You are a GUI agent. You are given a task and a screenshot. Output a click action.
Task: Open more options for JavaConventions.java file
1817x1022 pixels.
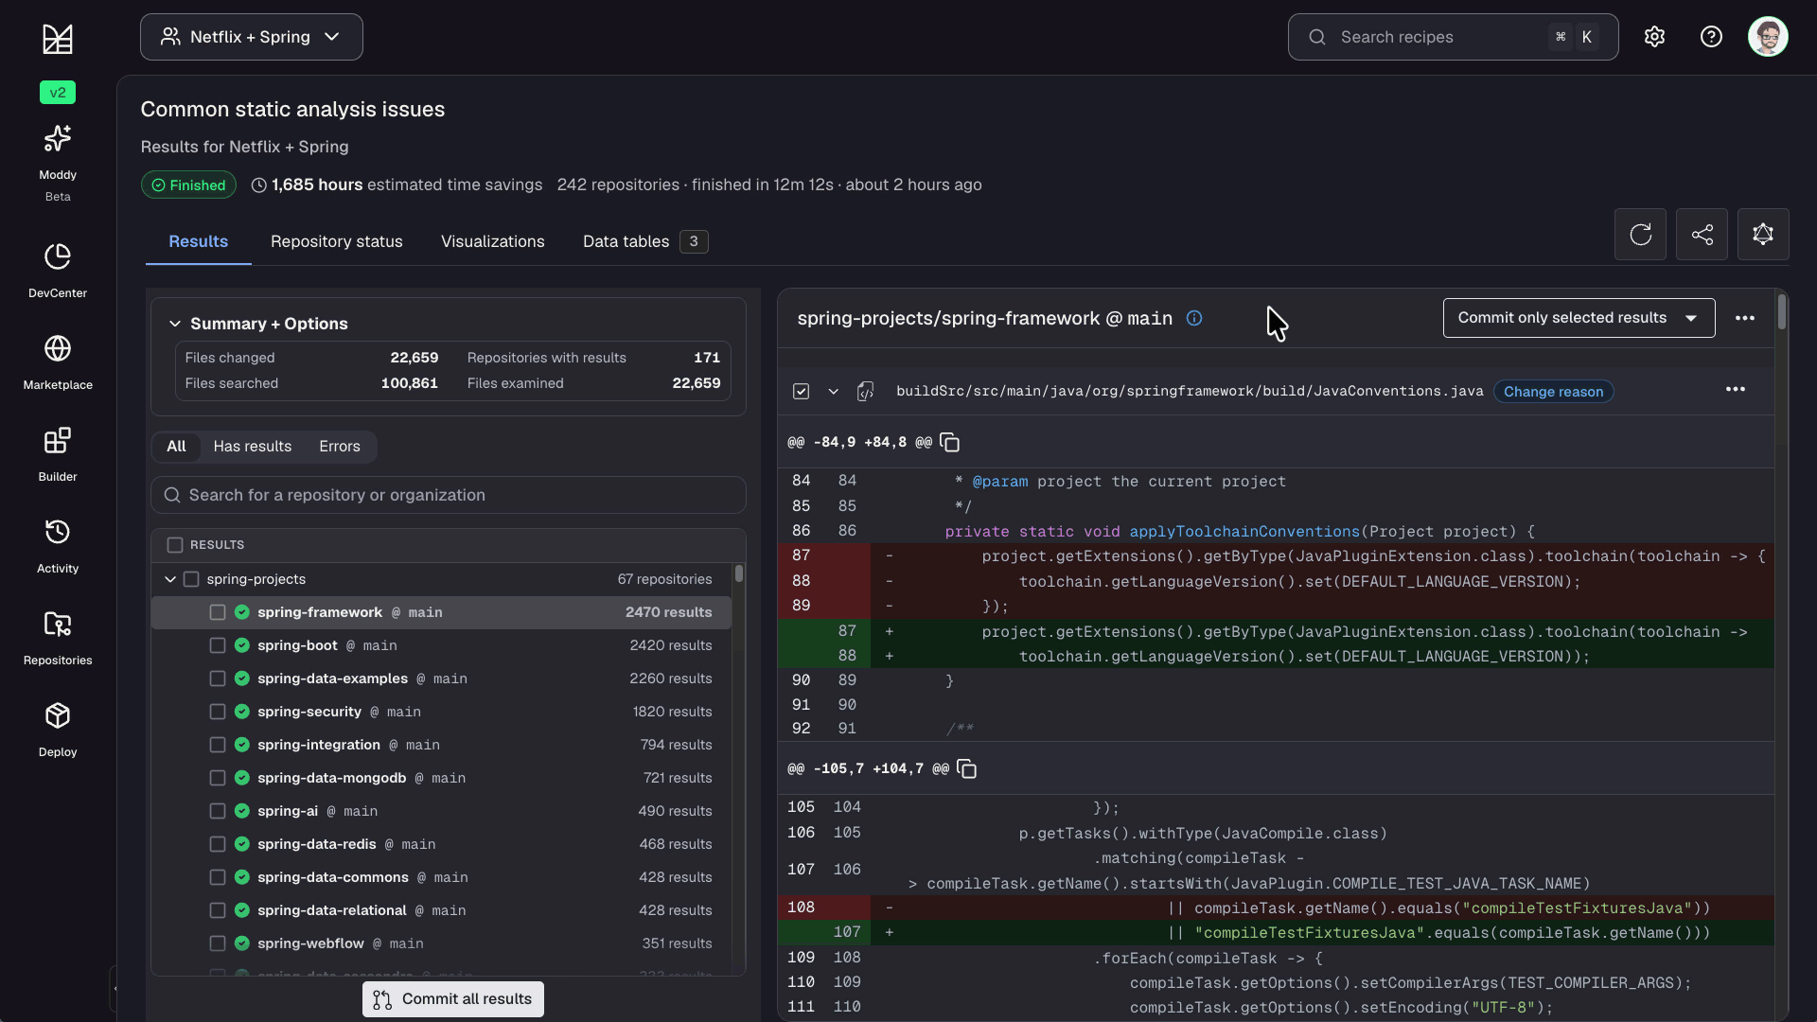(x=1735, y=389)
